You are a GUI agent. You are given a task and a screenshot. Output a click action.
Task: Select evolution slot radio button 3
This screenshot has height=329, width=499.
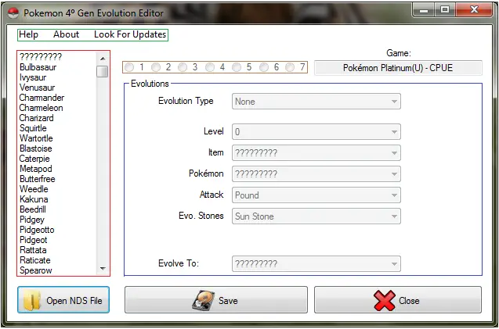pyautogui.click(x=183, y=67)
